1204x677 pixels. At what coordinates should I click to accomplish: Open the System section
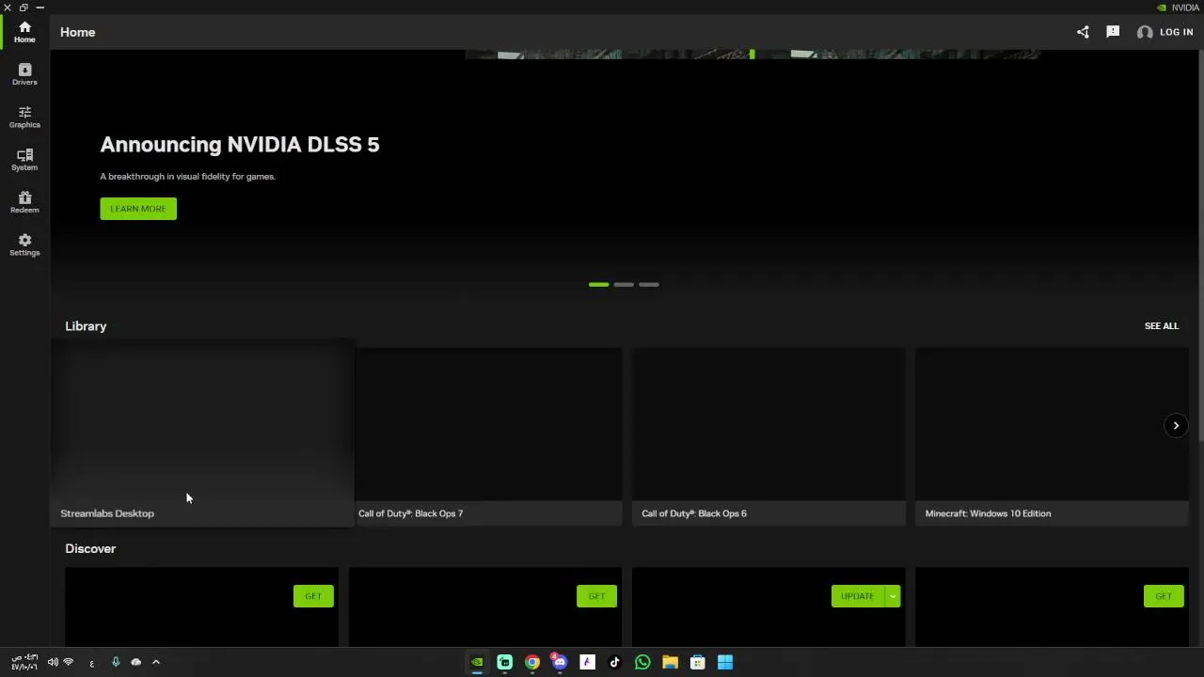pos(24,160)
